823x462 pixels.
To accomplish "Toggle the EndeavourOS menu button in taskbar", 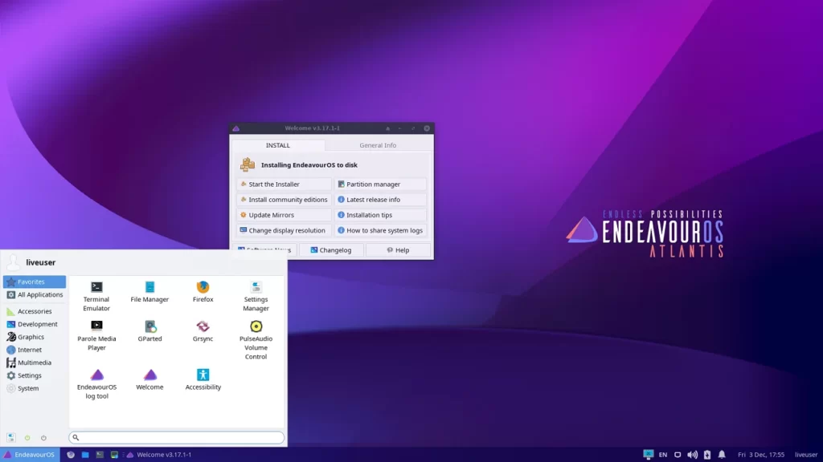I will coord(30,455).
